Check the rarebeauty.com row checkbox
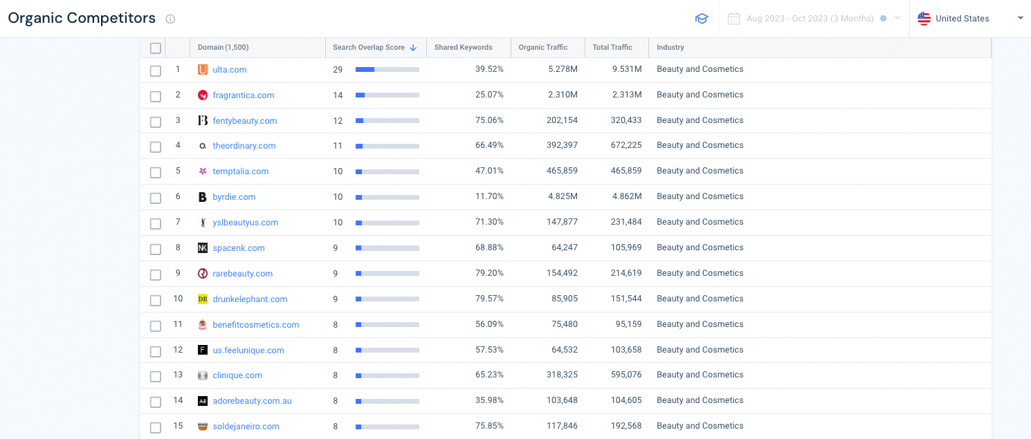Viewport: 1031px width, 439px height. click(x=156, y=274)
